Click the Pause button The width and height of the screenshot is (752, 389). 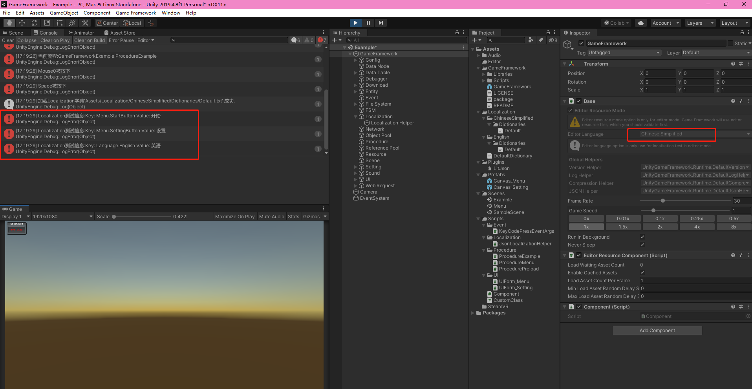pos(368,22)
